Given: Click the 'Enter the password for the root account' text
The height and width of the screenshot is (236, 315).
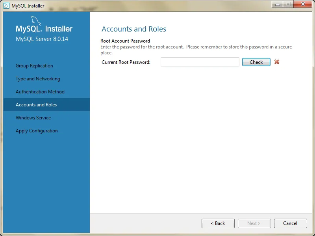Looking at the screenshot, I should pyautogui.click(x=142, y=47).
